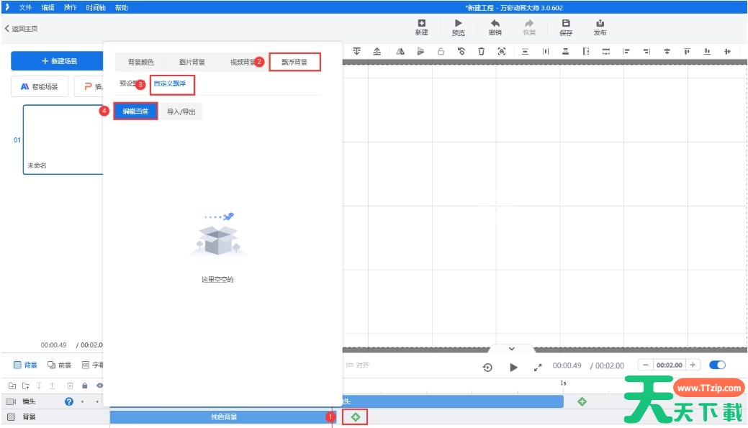Image resolution: width=748 pixels, height=428 pixels.
Task: Delete track with timeline trash icon
Action: coord(70,386)
